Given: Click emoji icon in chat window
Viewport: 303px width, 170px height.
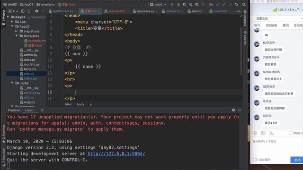Looking at the screenshot, I should click(255, 133).
